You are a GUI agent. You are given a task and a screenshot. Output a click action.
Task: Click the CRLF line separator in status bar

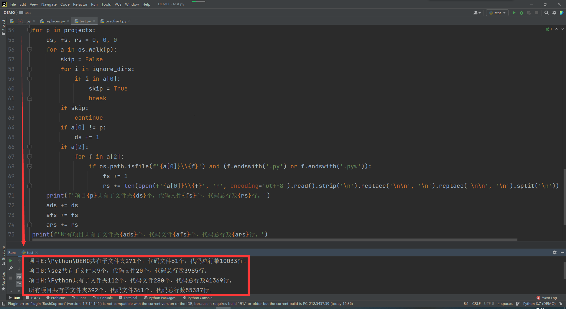click(x=476, y=303)
